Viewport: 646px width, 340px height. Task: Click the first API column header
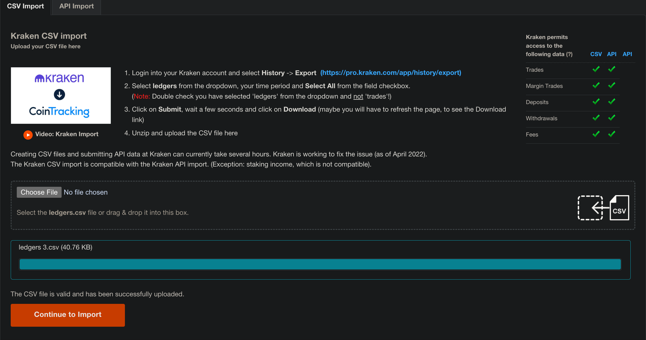[x=611, y=54]
